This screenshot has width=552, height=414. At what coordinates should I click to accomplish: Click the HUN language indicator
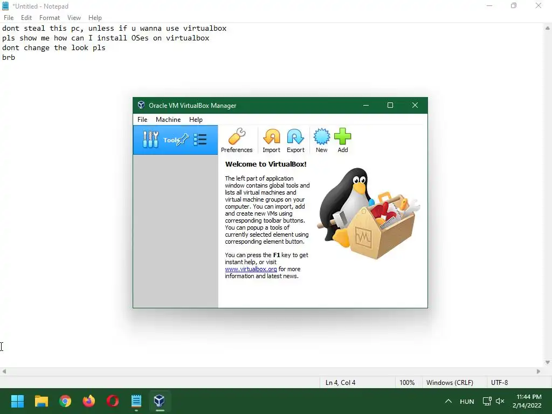pos(467,401)
